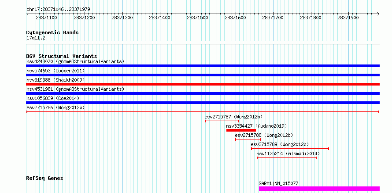Open variant label nsv519388 (Shaikh2009)
Image resolution: width=392 pixels, height=193 pixels.
click(x=55, y=80)
